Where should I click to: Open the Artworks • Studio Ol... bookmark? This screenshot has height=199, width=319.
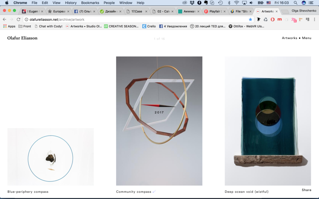[x=84, y=27]
